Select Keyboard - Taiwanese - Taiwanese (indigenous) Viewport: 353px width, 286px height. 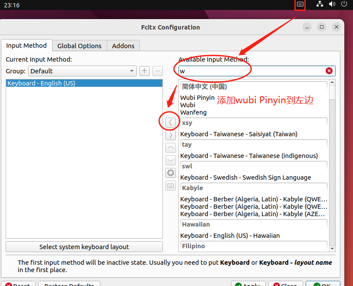point(249,156)
